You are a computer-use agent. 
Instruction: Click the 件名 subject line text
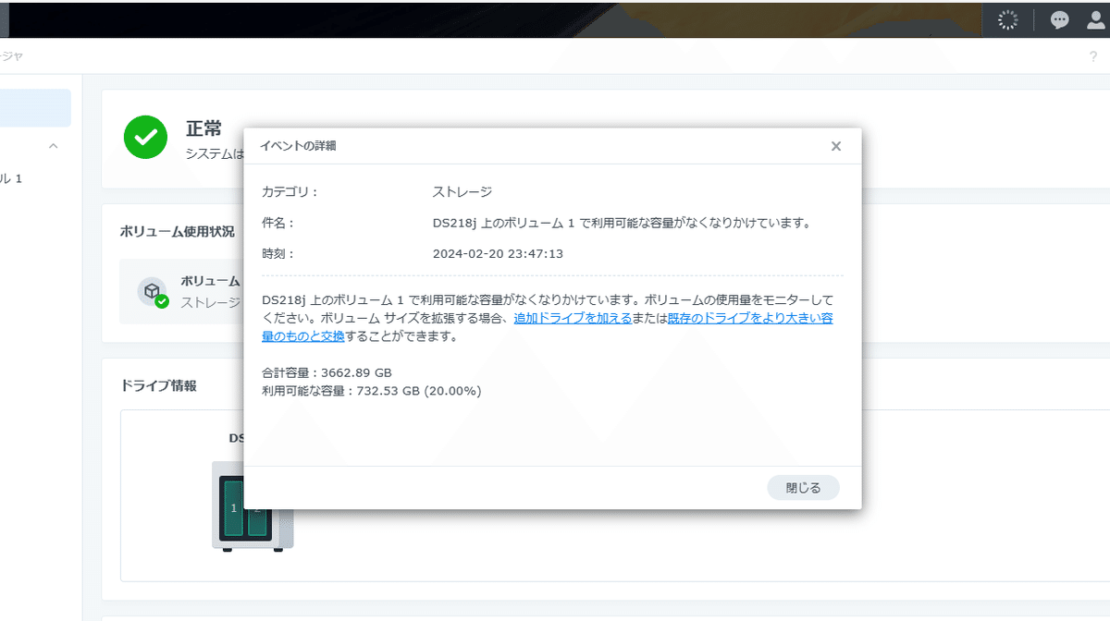(622, 223)
